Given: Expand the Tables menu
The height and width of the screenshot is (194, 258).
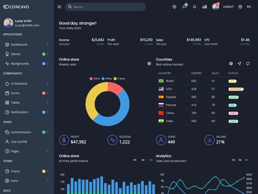Looking at the screenshot, I should 27,102.
